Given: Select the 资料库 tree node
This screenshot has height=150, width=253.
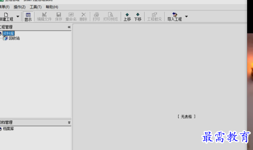Looking at the screenshot, I should (9, 33).
